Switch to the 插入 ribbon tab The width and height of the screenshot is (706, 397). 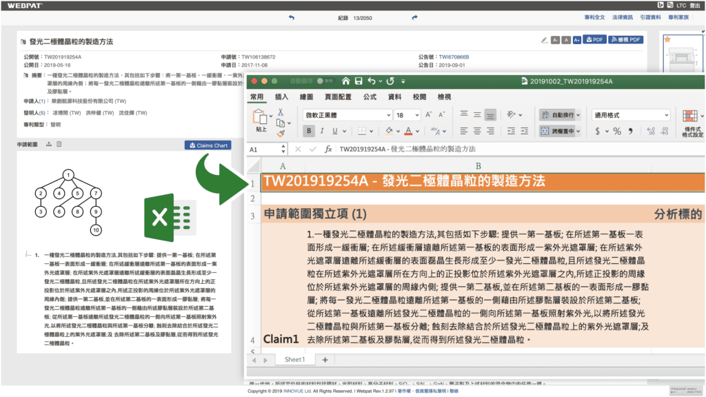[x=281, y=97]
